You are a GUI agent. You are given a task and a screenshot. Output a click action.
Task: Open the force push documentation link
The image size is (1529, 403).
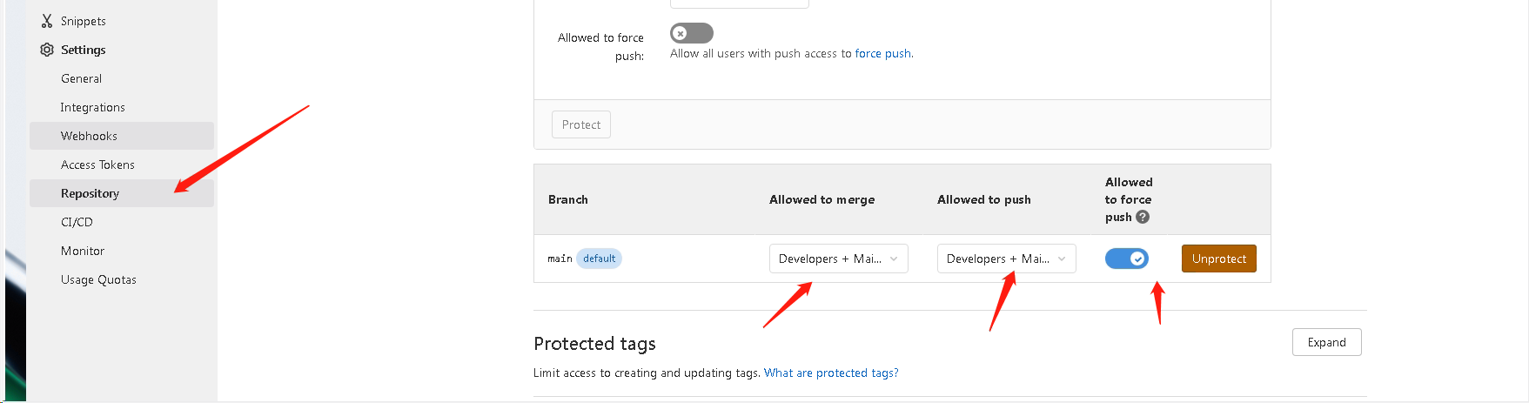click(x=882, y=53)
